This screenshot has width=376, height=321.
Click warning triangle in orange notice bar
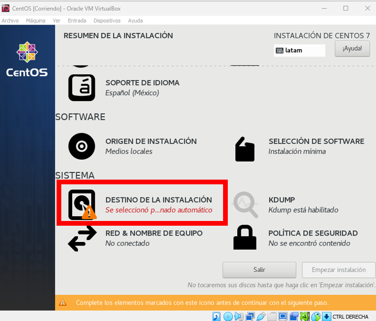63,303
